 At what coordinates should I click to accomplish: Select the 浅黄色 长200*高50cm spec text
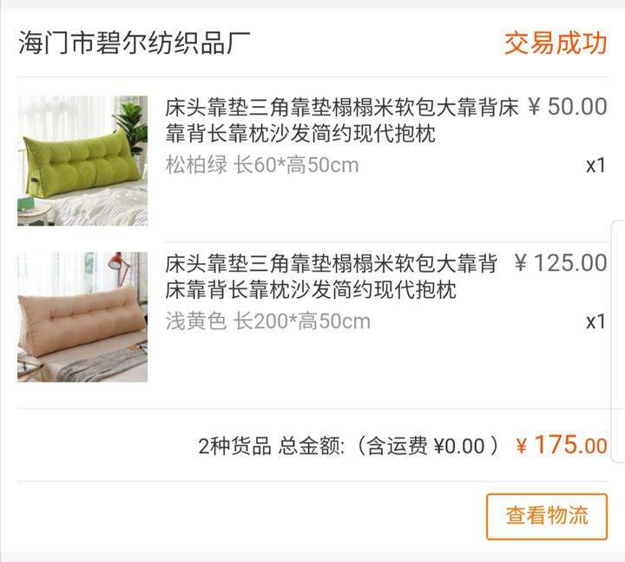pos(268,321)
